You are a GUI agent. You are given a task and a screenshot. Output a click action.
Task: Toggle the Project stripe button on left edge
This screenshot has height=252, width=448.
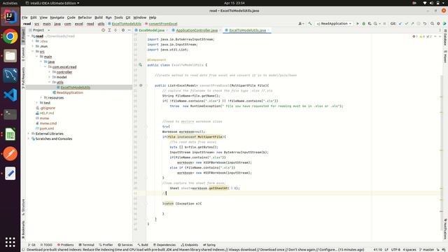click(23, 36)
